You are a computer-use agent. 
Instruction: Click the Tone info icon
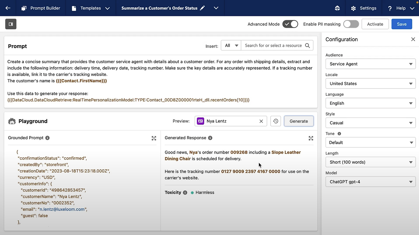pos(339,133)
